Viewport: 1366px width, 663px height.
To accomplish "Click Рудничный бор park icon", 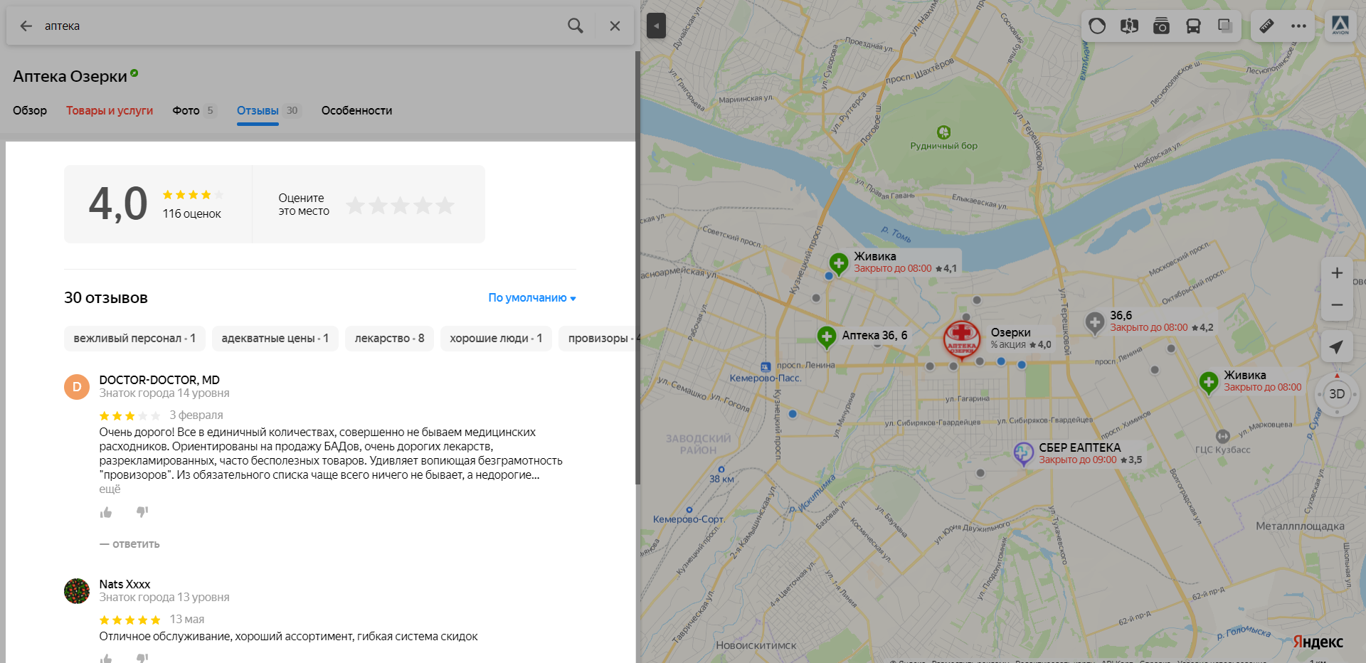I will pos(943,132).
